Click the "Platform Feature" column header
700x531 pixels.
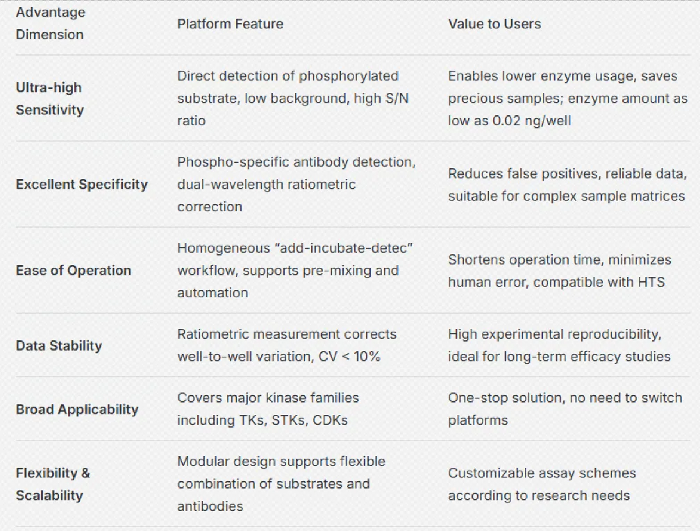(230, 24)
